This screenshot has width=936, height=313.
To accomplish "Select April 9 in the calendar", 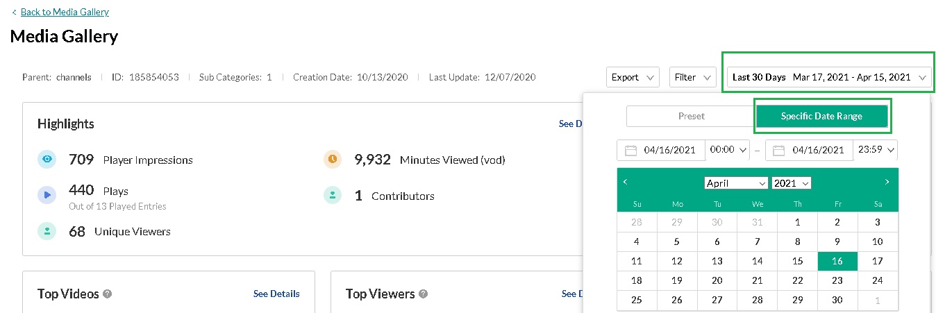I will coord(837,242).
